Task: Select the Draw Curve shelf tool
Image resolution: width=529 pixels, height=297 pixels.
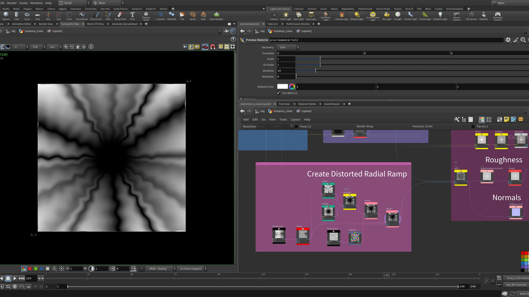Action: click(96, 16)
